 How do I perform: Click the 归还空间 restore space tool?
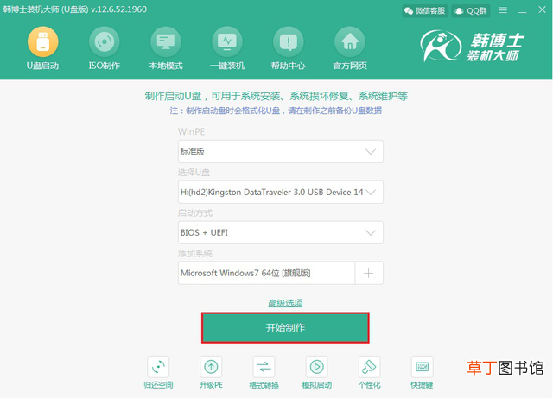coord(158,373)
